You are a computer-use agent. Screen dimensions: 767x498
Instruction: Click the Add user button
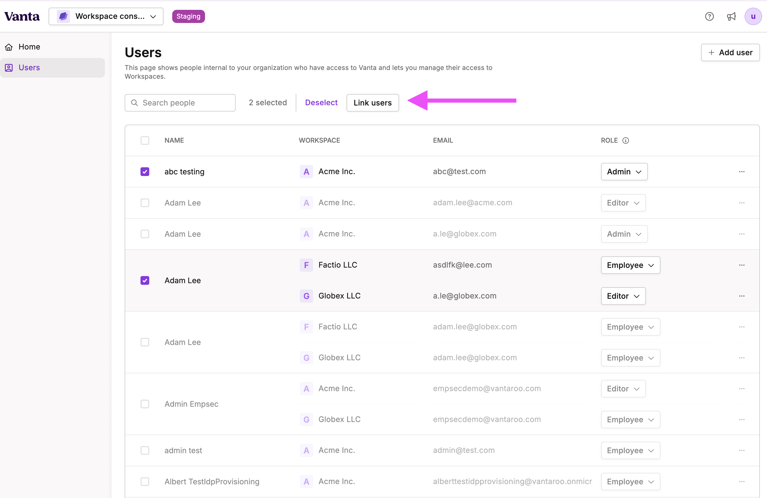[x=730, y=52]
